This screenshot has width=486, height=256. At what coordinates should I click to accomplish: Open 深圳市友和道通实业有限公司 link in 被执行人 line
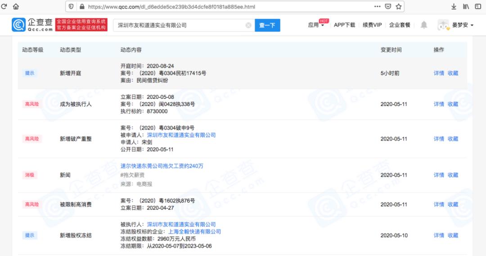[181, 225]
